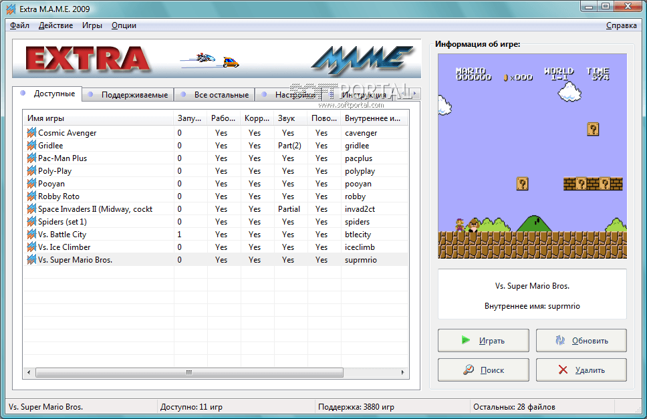Viewport: 647px width, 419px height.
Task: Click the Gridlee row MAME icon
Action: pyautogui.click(x=31, y=146)
